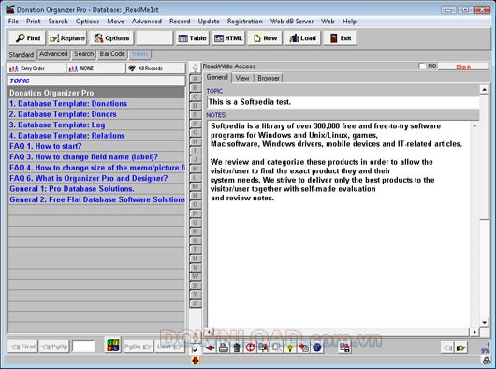Select '2. Database Template: Donors' row
The image size is (496, 369).
(96, 114)
